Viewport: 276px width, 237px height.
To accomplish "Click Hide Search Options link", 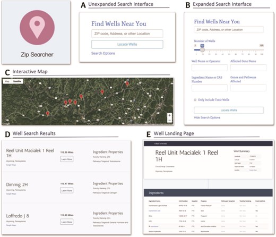I will [x=207, y=117].
